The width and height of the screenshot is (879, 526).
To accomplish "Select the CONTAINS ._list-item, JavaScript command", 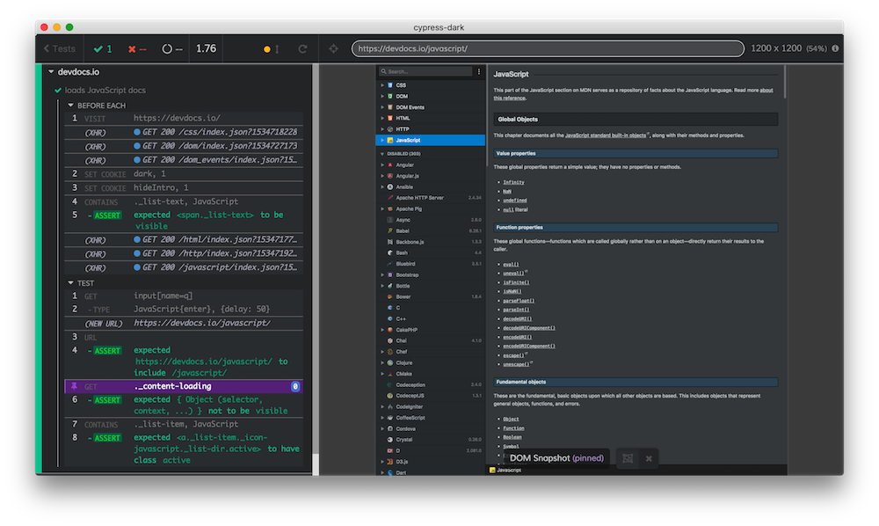I will click(x=184, y=425).
